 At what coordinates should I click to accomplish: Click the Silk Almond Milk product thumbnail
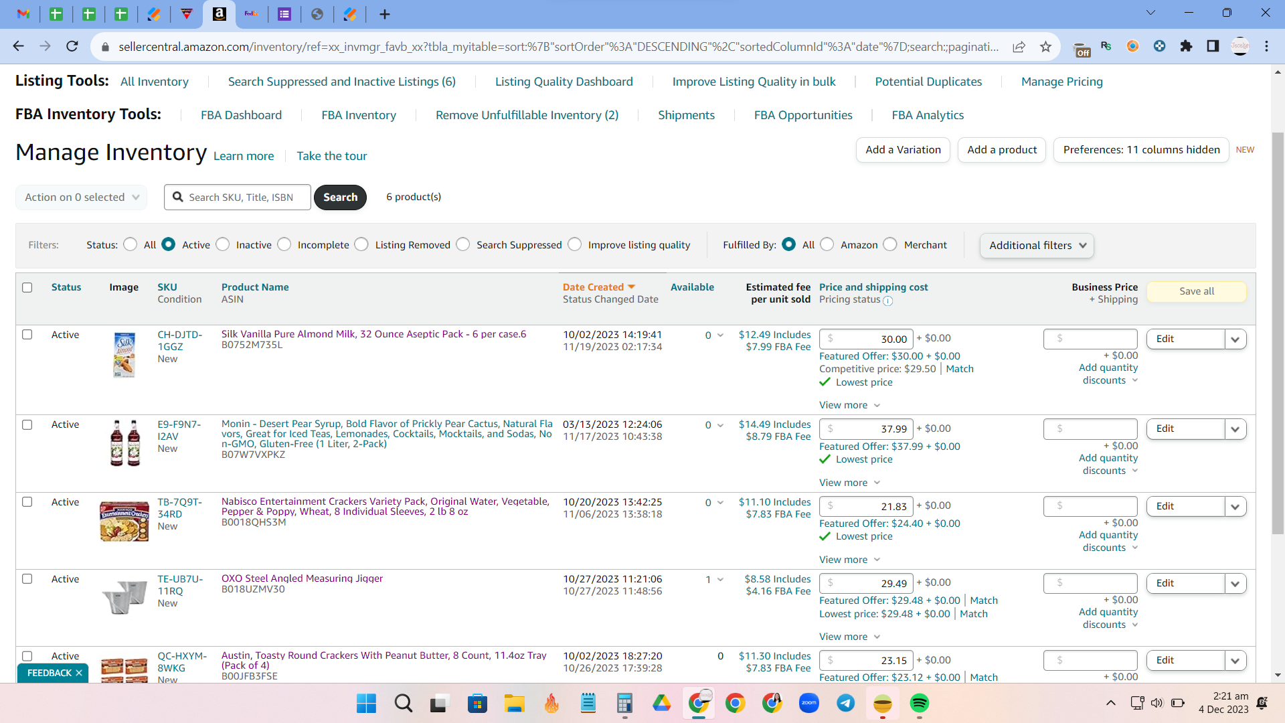click(x=124, y=355)
